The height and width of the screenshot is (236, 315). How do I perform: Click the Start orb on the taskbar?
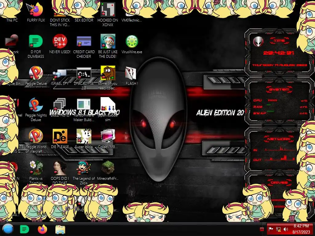click(8, 229)
